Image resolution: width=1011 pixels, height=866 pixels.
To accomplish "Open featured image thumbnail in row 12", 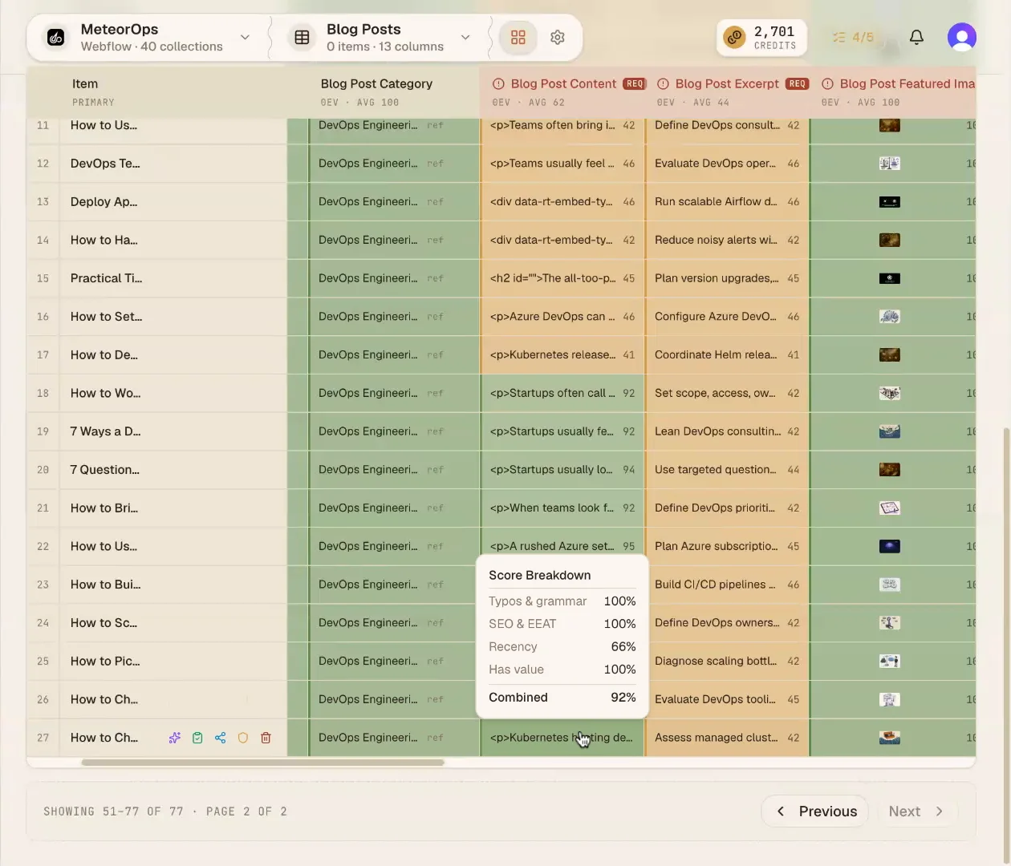I will pos(890,164).
